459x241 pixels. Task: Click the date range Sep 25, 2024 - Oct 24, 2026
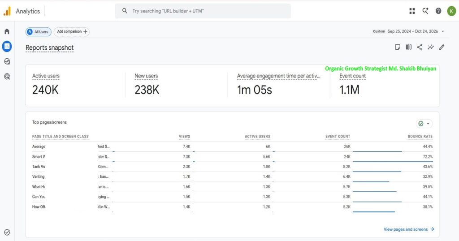click(413, 31)
